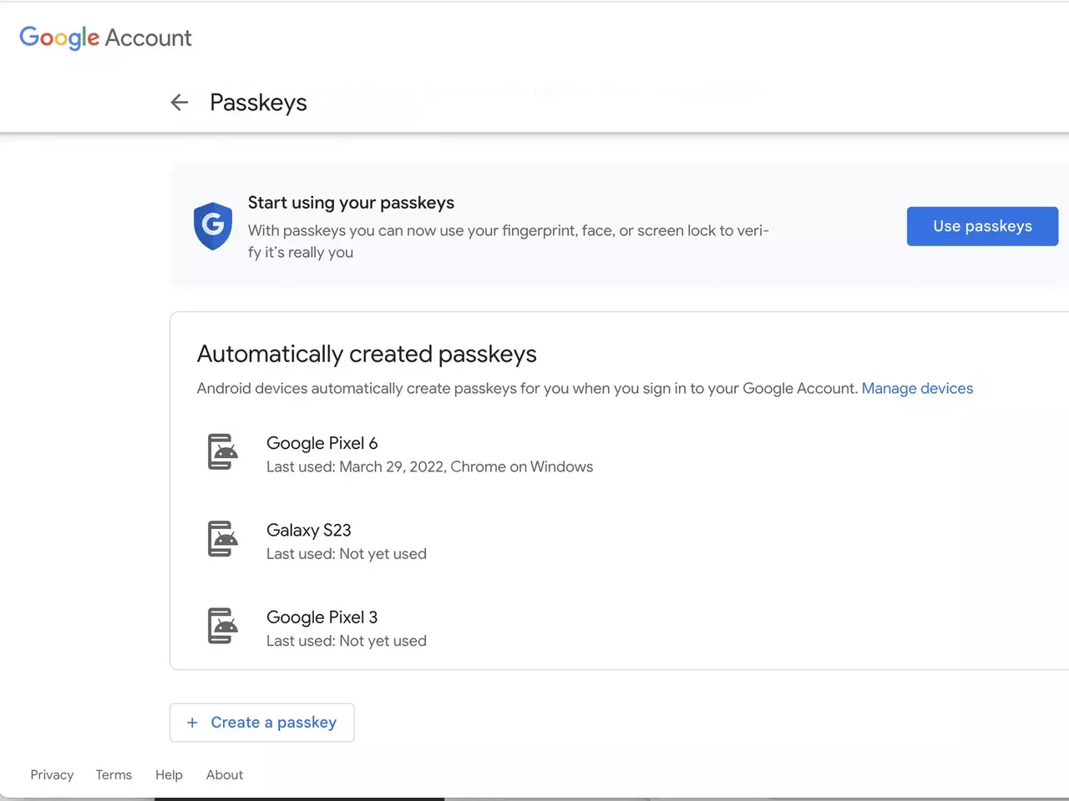
Task: Select the Galaxy S23 device icon
Action: [223, 539]
